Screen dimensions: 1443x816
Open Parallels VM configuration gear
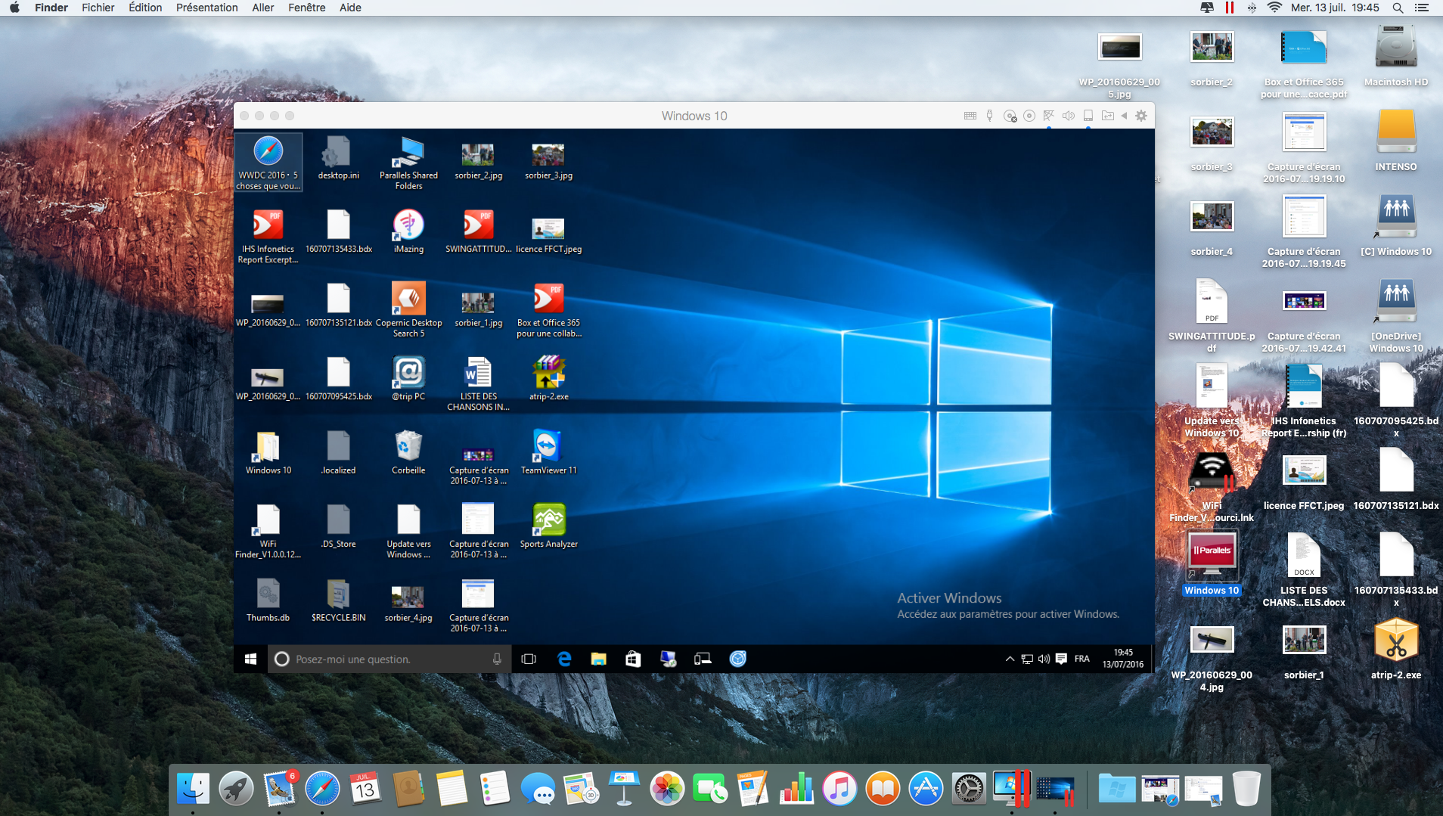(1141, 116)
